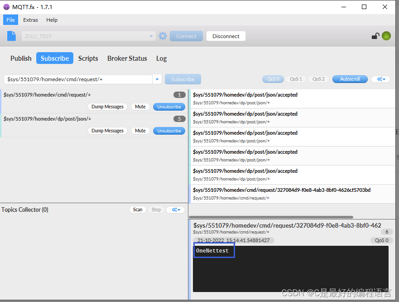The width and height of the screenshot is (399, 302).
Task: Click the MQTT.fx app logo icon
Action: [6, 7]
